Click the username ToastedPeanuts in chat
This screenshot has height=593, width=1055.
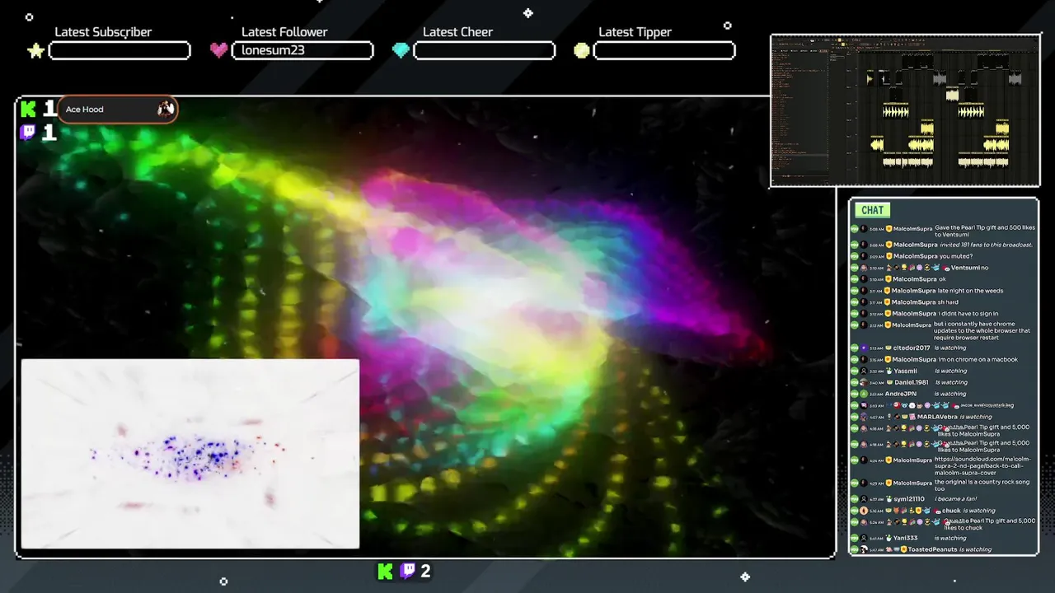[932, 549]
